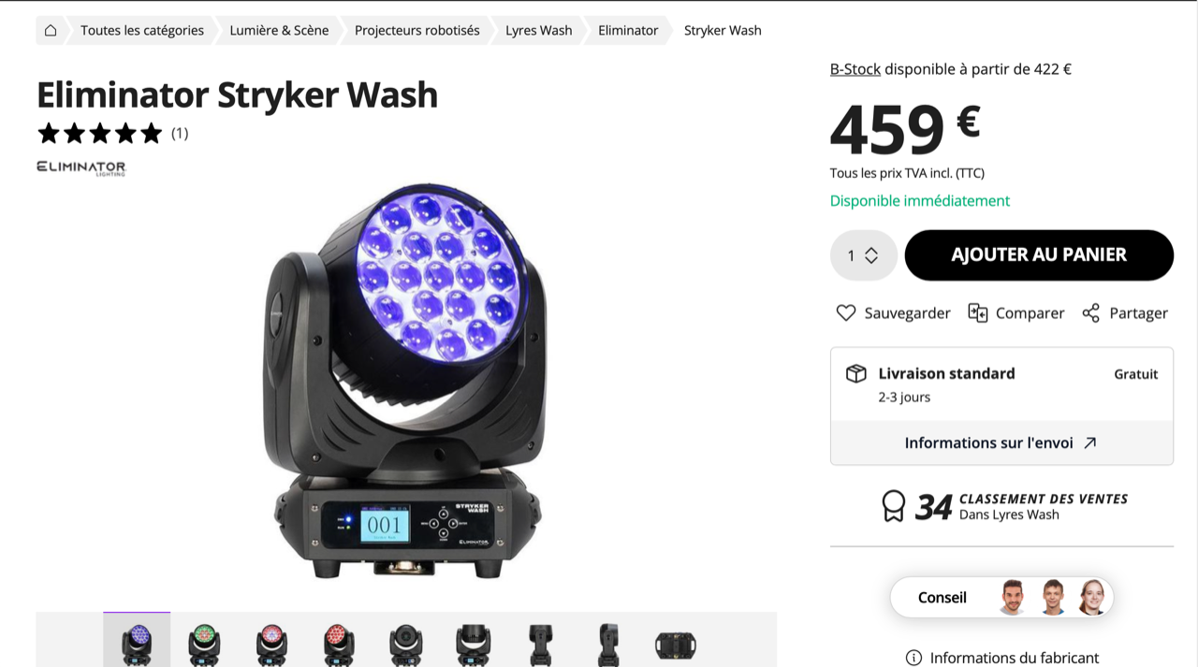Follow the B-Stock link

click(x=855, y=68)
